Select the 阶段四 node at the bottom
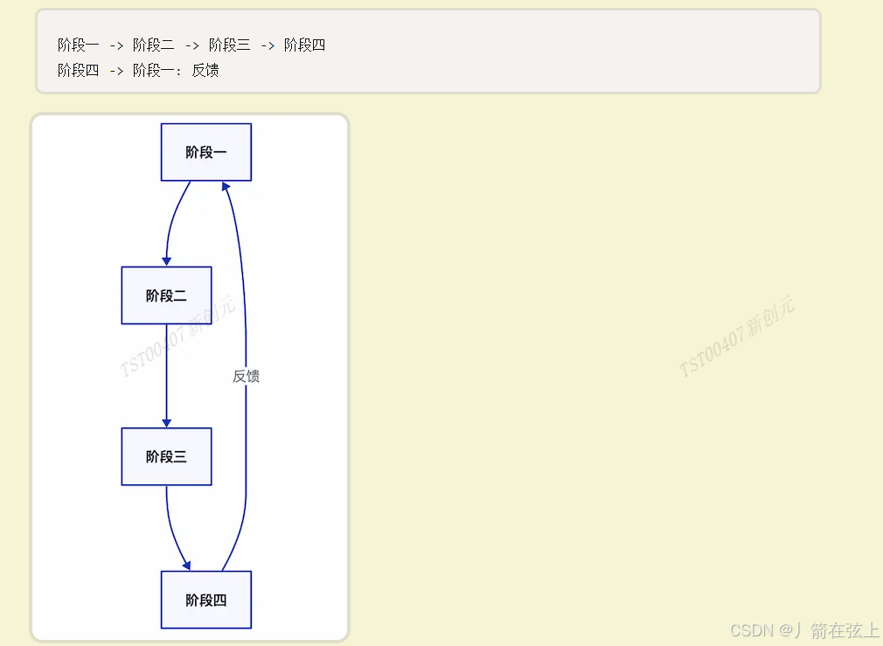 [x=206, y=600]
